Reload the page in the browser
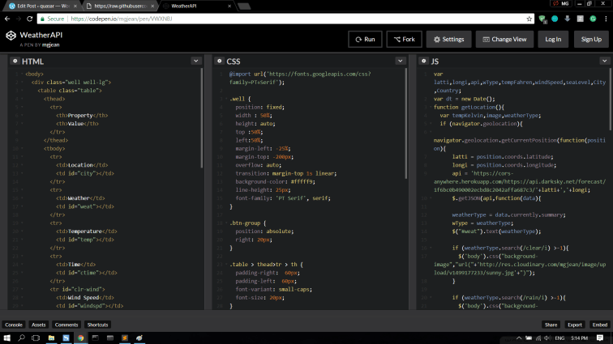613x344 pixels. (31, 18)
